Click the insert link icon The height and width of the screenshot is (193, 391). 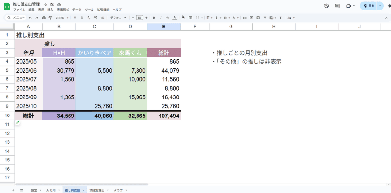point(245,18)
